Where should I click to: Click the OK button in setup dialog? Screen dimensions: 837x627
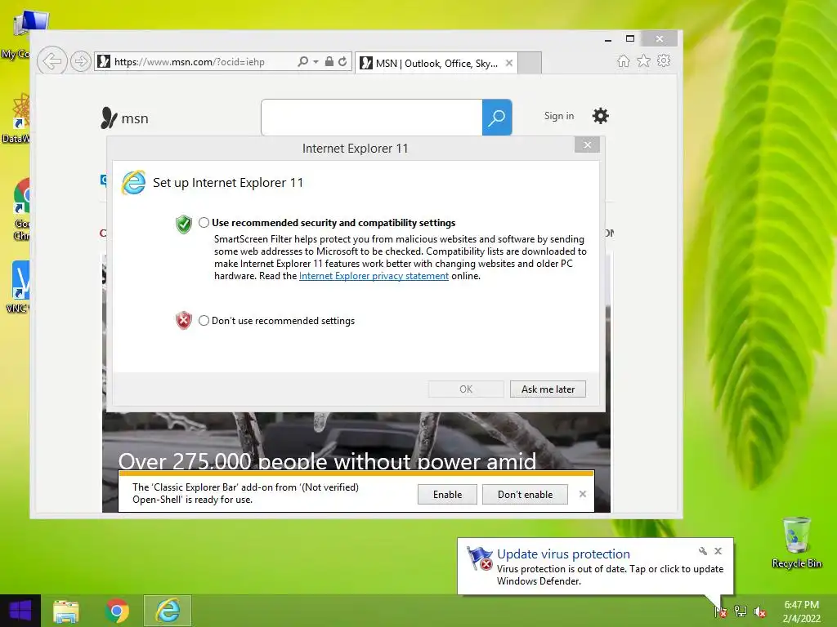(466, 389)
